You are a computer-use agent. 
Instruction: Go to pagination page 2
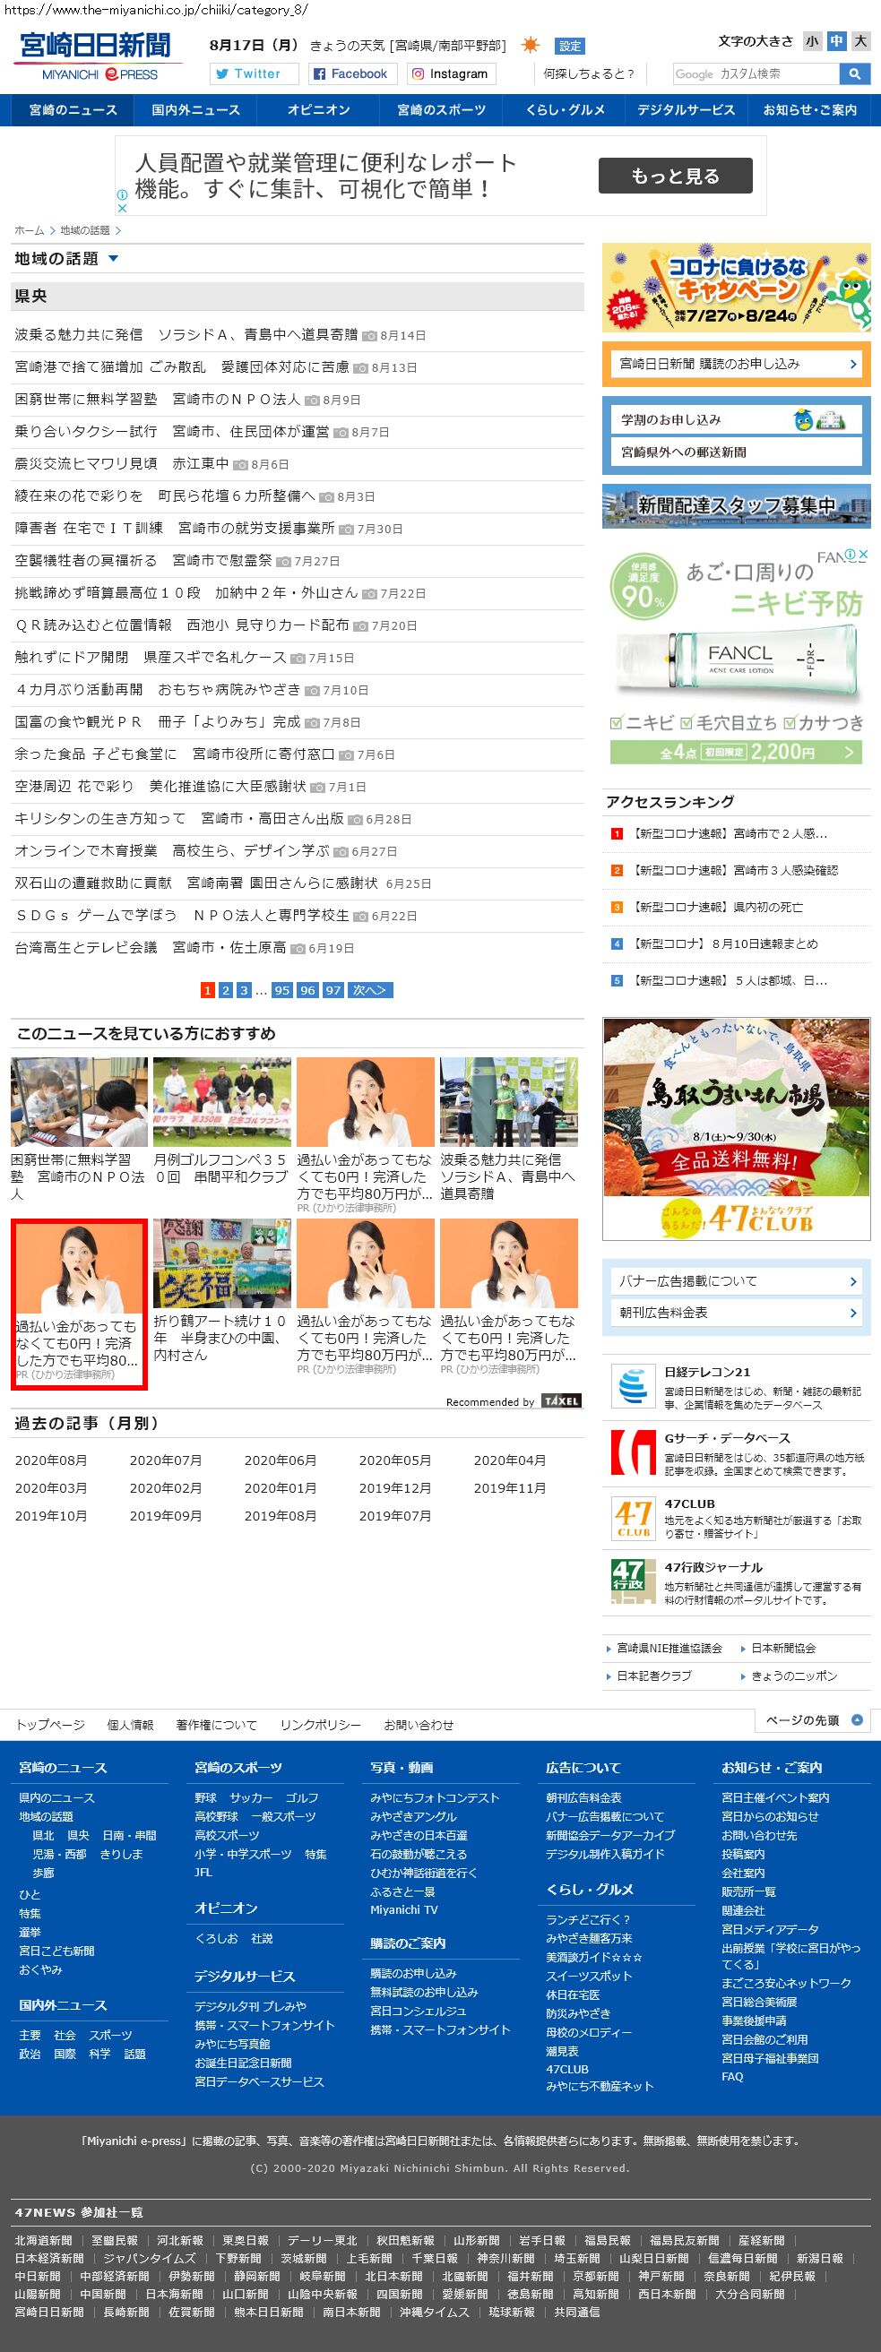point(226,990)
